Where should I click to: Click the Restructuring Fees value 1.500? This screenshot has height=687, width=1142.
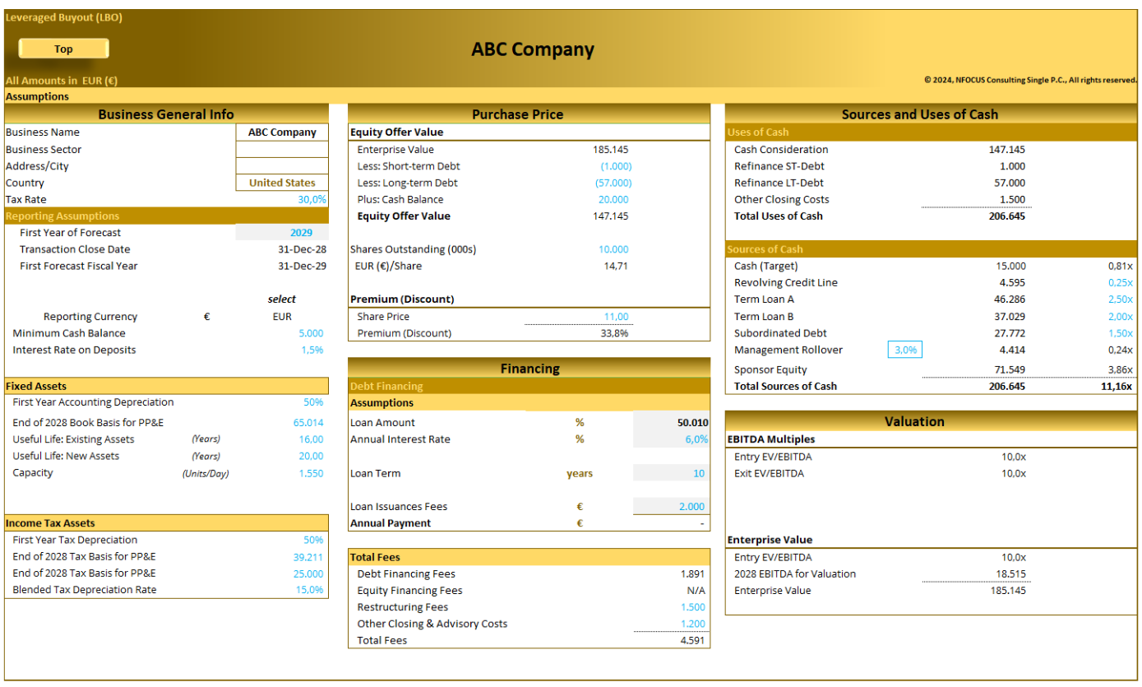(x=692, y=607)
